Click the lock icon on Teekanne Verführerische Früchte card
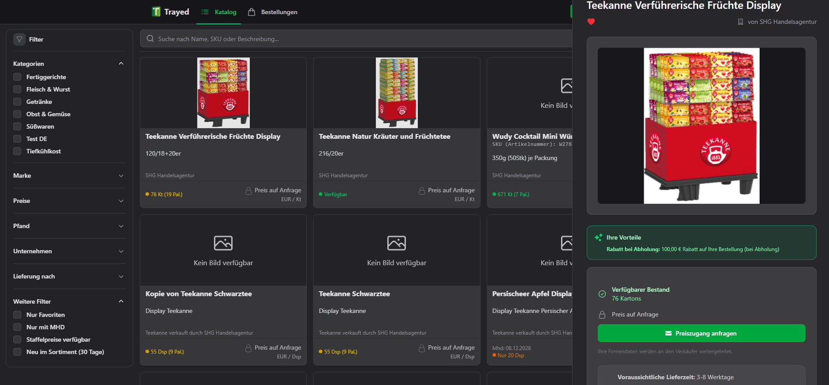The image size is (829, 385). 248,191
